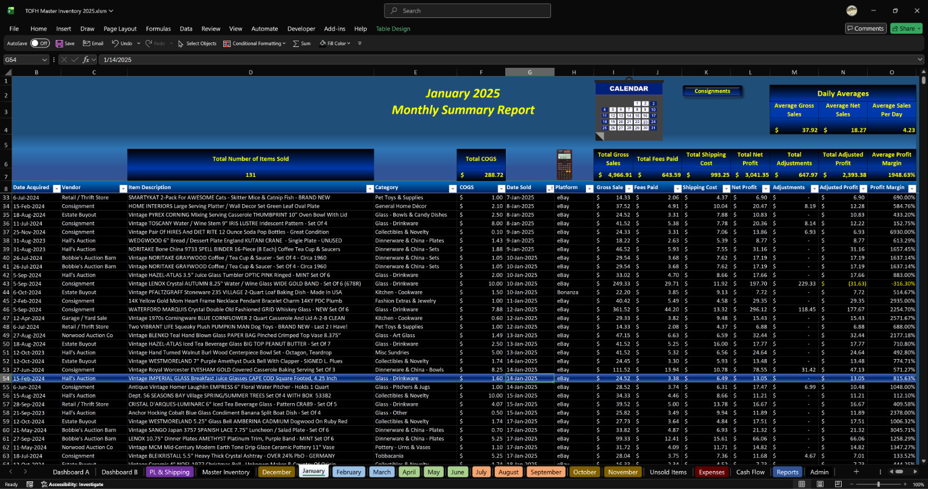Open the Category column filter dropdown
The width and height of the screenshot is (928, 489).
(x=452, y=189)
